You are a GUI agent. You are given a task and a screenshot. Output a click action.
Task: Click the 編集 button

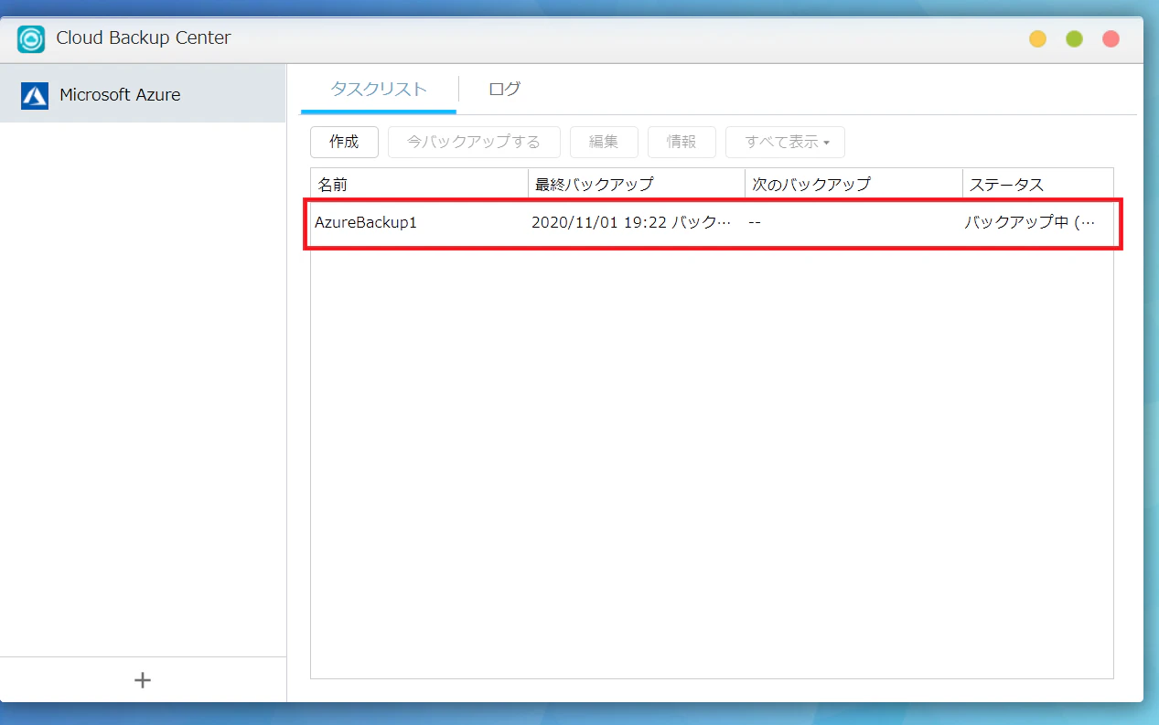(604, 142)
